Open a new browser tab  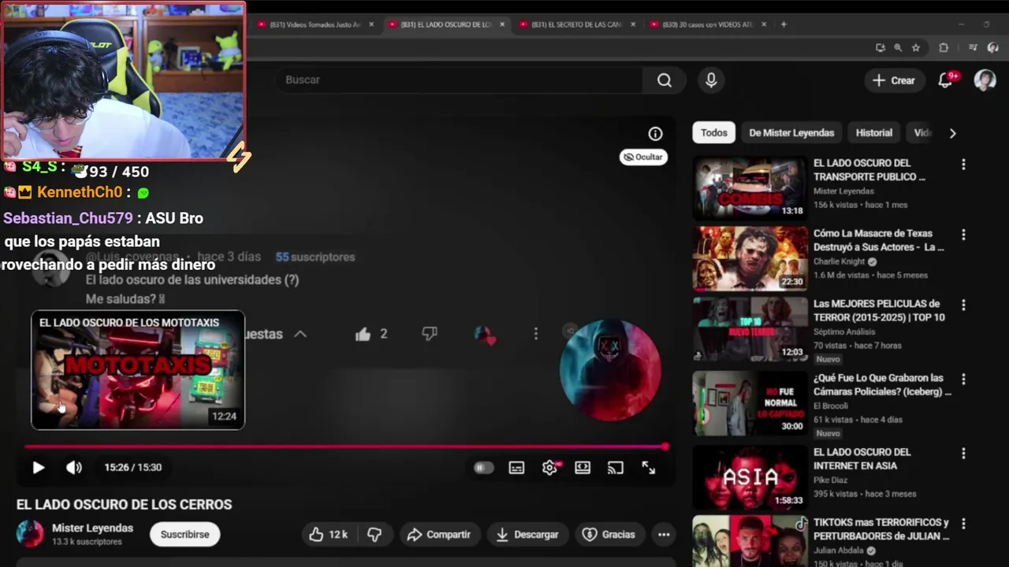coord(784,24)
